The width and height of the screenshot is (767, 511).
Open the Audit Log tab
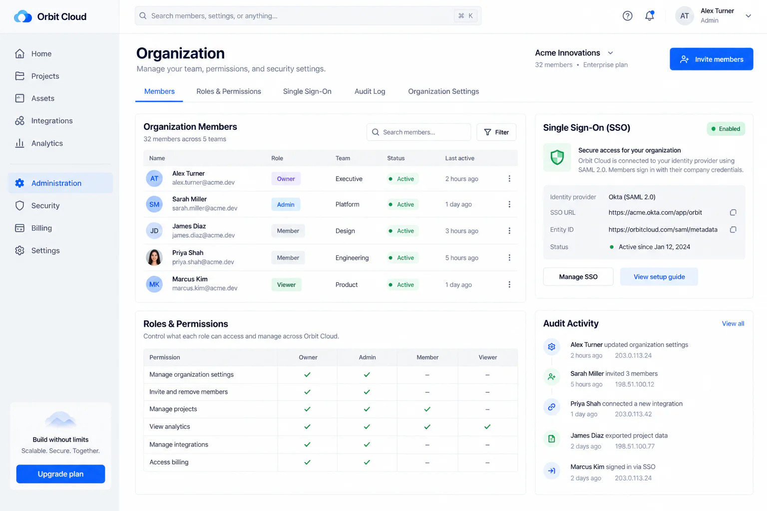[370, 91]
